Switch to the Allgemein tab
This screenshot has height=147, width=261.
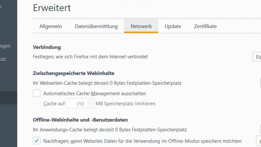click(50, 26)
